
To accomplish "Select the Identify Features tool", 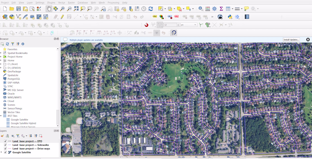I will click(x=201, y=9).
